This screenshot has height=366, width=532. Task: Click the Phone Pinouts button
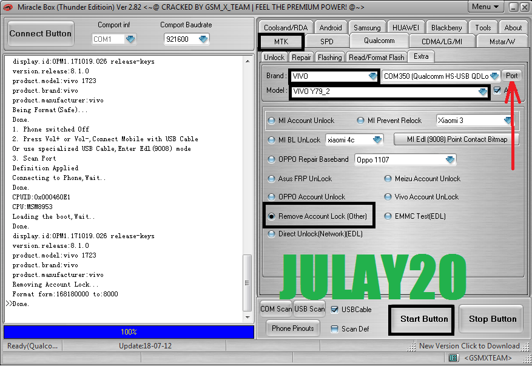(x=293, y=328)
